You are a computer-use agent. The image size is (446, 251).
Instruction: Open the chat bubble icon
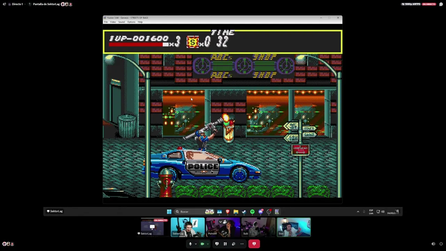coord(441,4)
